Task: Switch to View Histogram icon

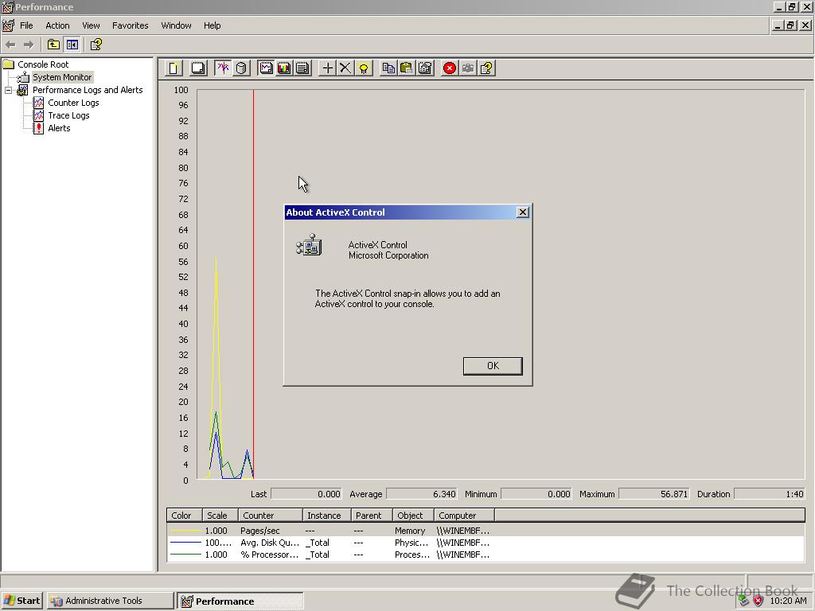Action: point(284,68)
